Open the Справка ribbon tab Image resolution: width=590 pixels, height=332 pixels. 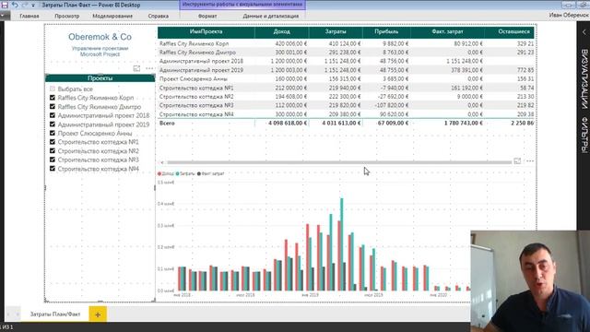pos(158,16)
